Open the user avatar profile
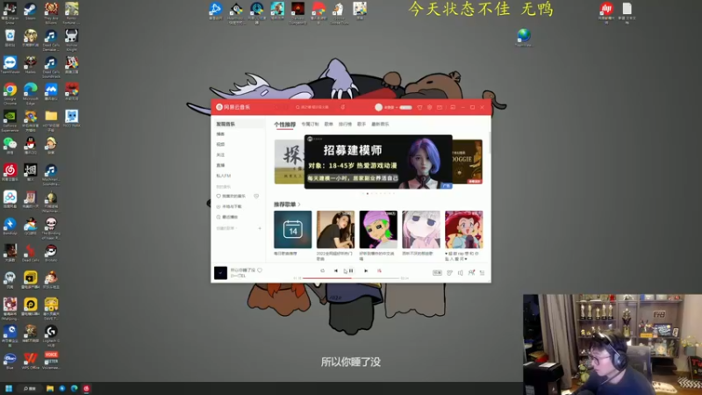 (x=378, y=107)
